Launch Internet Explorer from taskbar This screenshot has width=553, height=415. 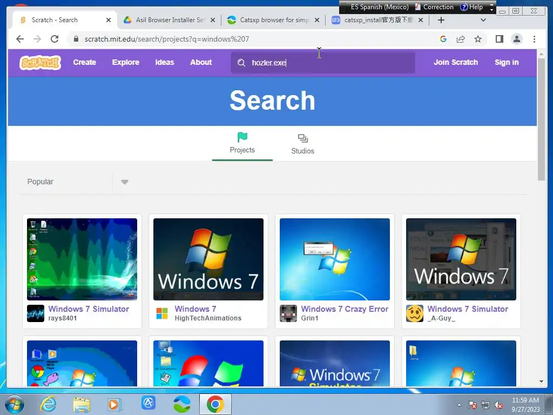(48, 404)
